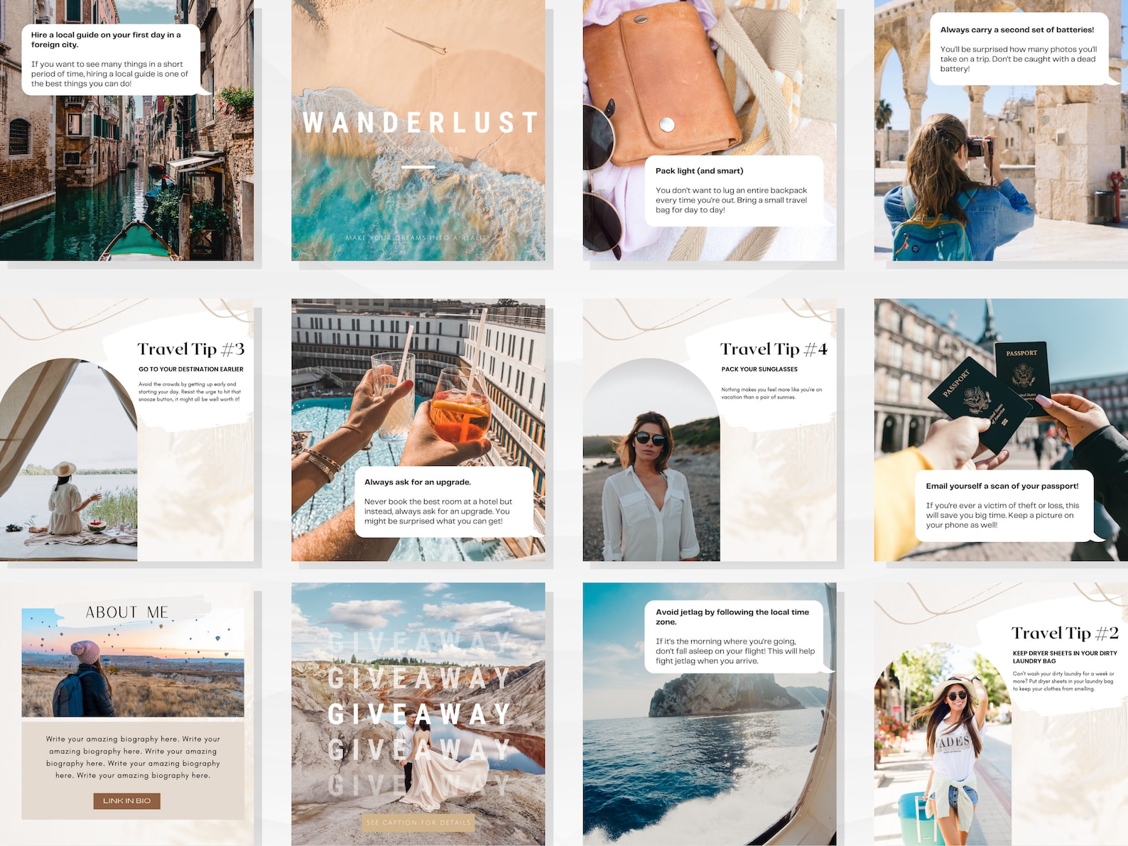The image size is (1128, 846).
Task: Click the hot air balloon photo in About Me
Action: (133, 662)
